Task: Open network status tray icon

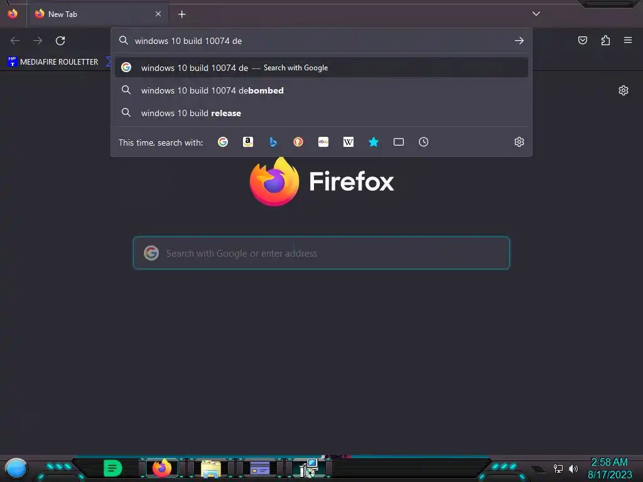Action: [x=558, y=468]
